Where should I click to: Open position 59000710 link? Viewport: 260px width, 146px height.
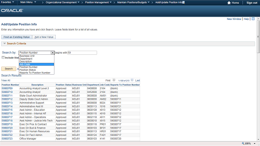point(7,92)
